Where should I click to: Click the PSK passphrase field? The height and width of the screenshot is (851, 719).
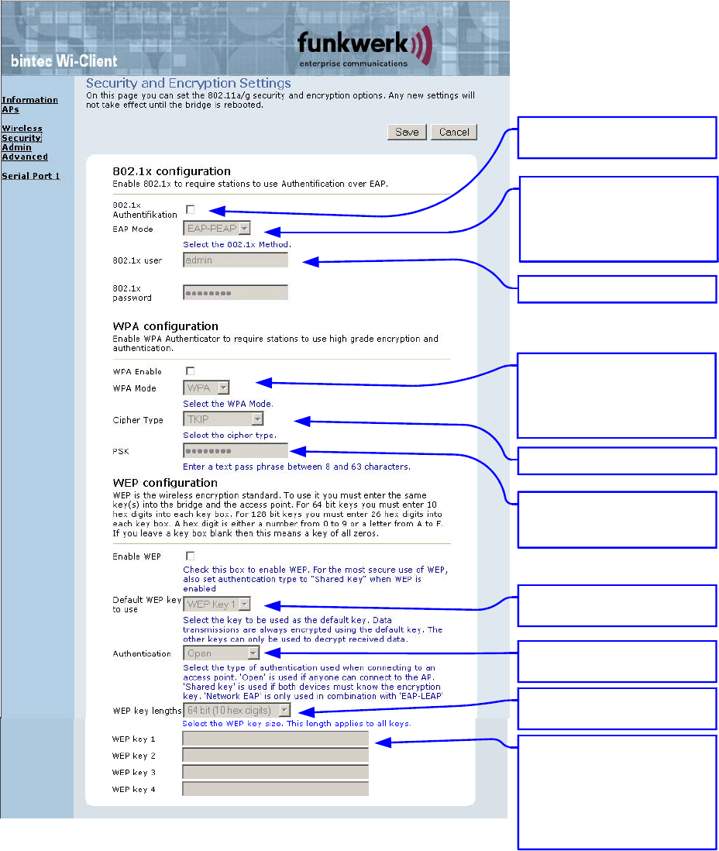(236, 451)
